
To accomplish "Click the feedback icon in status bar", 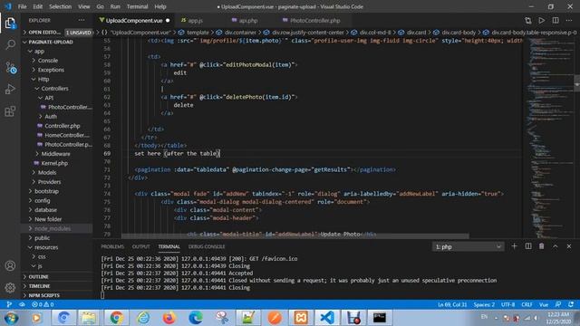I will click(558, 304).
